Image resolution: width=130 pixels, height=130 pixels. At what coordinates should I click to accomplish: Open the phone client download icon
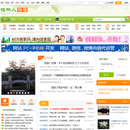pos(57,19)
